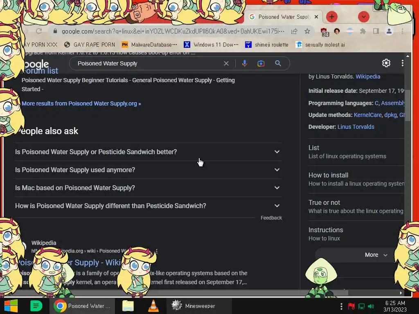Close the Poisoned Water Supply tab
This screenshot has height=314, width=419.
tap(316, 17)
